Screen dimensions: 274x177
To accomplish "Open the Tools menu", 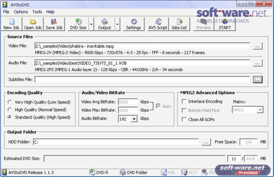I will [x=37, y=12].
